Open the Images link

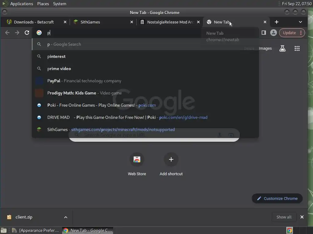(265, 48)
